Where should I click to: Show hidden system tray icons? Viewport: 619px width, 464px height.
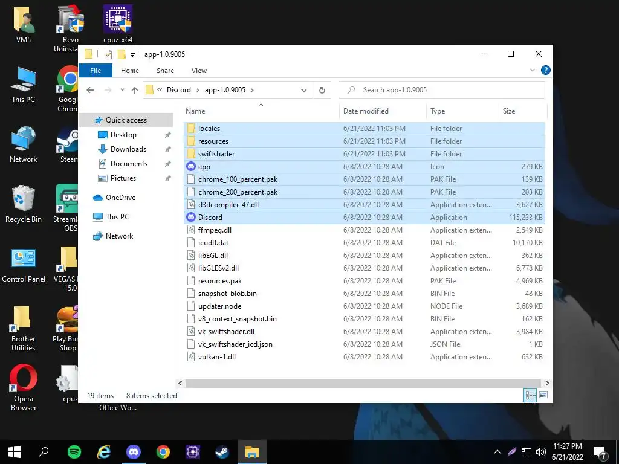pos(497,452)
